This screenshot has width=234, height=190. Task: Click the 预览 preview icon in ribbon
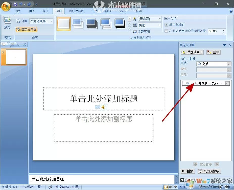(7, 20)
